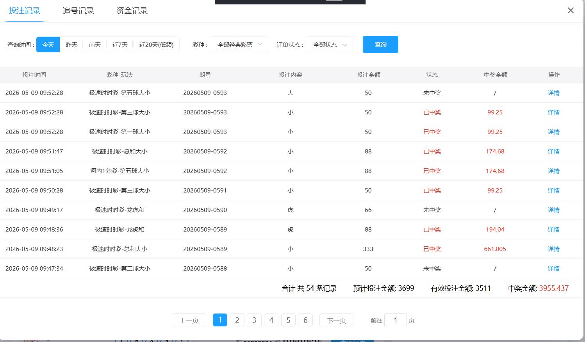The image size is (585, 342).
Task: Expand the 全部状态 order status dropdown
Action: pos(329,45)
